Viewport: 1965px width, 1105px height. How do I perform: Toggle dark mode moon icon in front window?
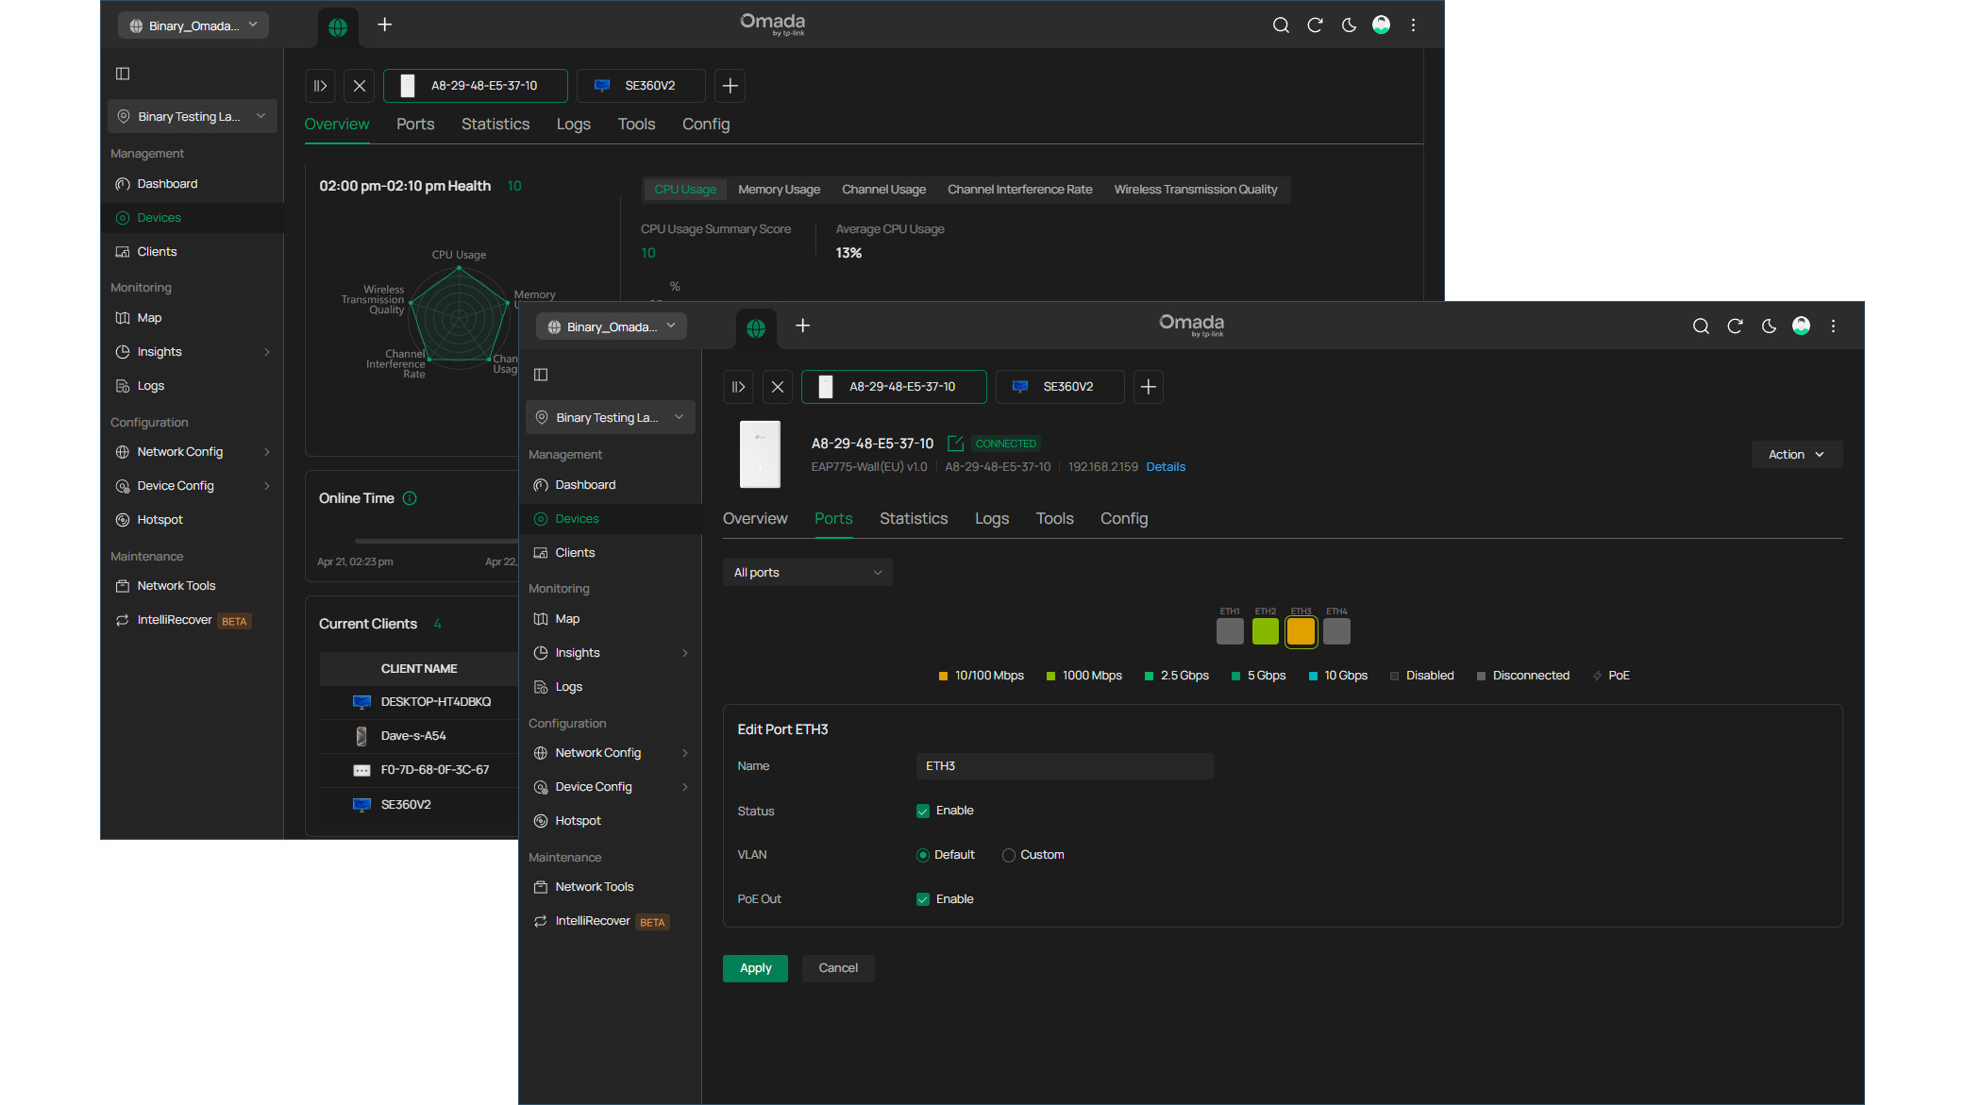pos(1769,326)
